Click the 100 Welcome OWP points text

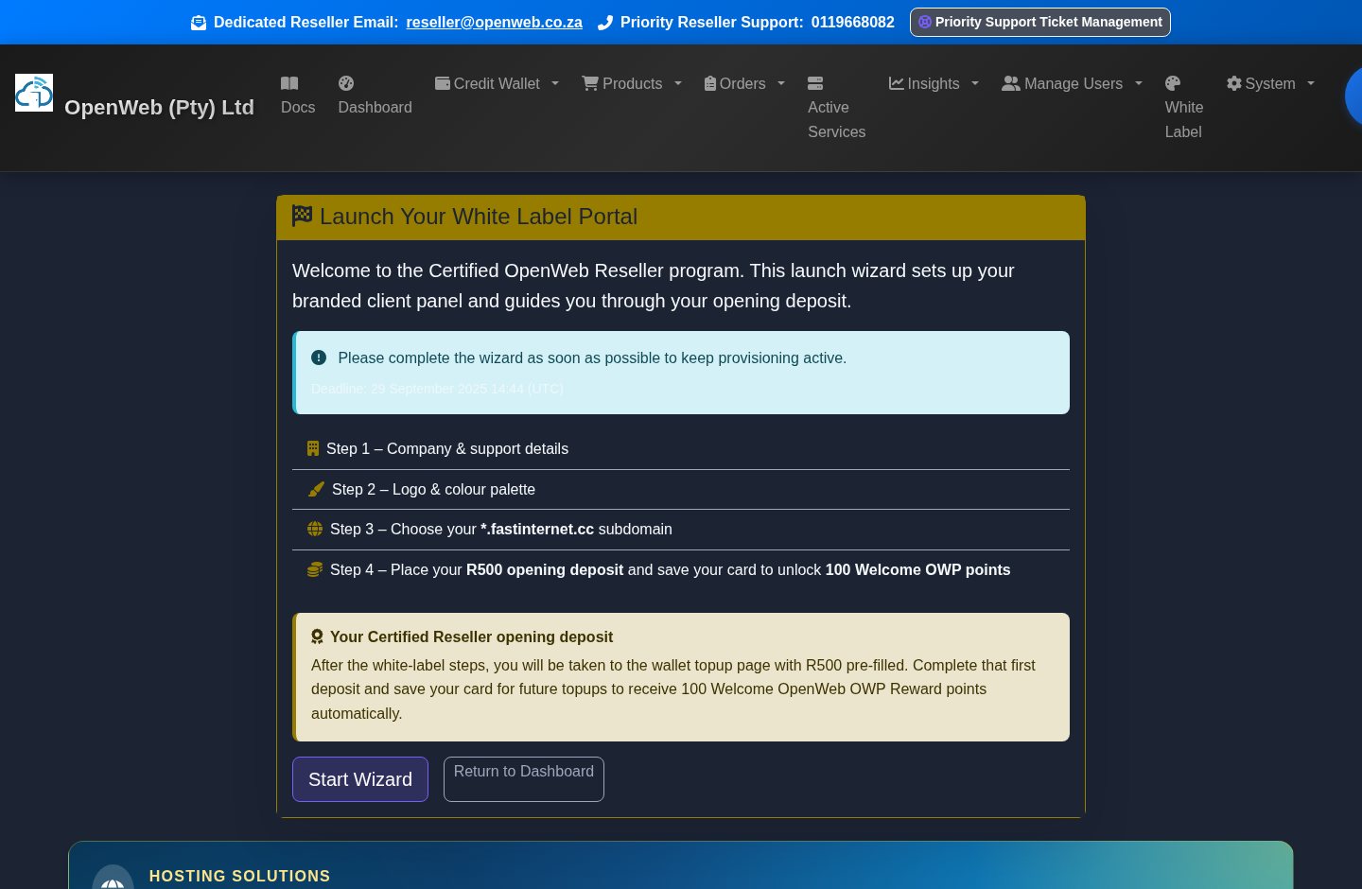917,569
